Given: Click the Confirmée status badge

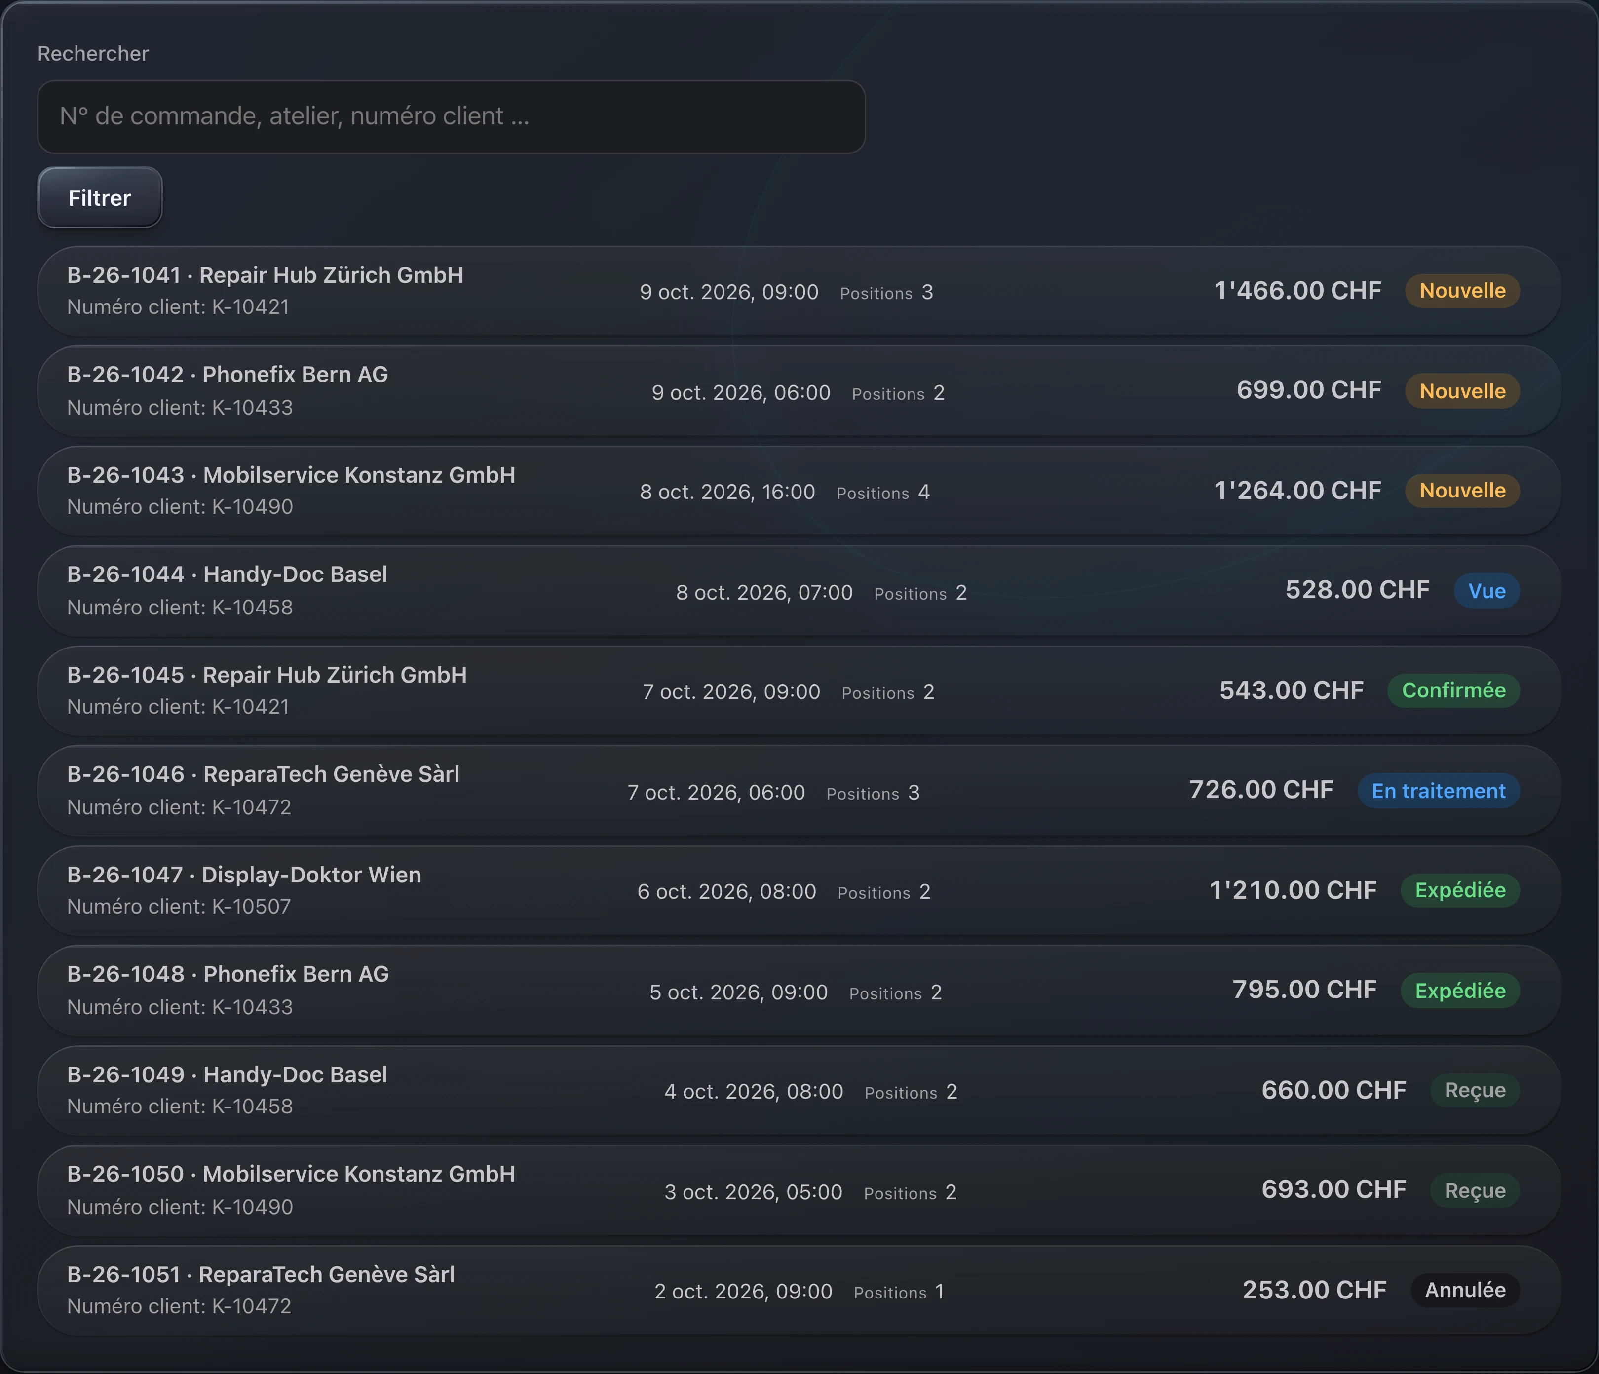Looking at the screenshot, I should [x=1453, y=691].
